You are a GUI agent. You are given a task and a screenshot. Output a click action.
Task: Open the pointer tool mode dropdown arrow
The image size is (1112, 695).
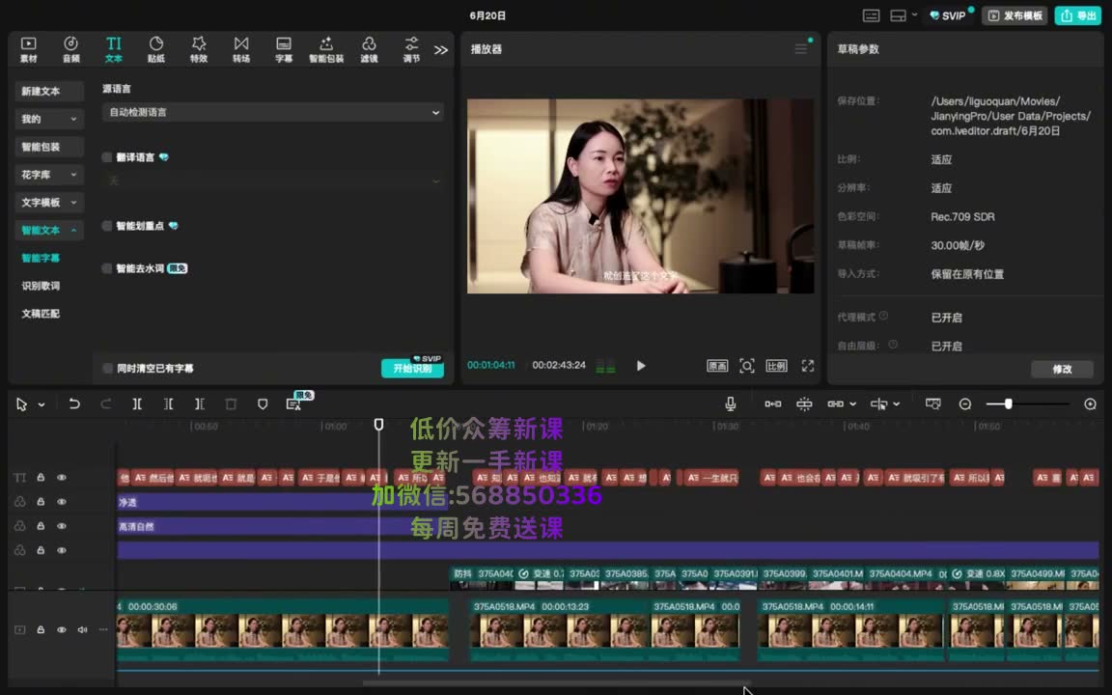tap(42, 404)
